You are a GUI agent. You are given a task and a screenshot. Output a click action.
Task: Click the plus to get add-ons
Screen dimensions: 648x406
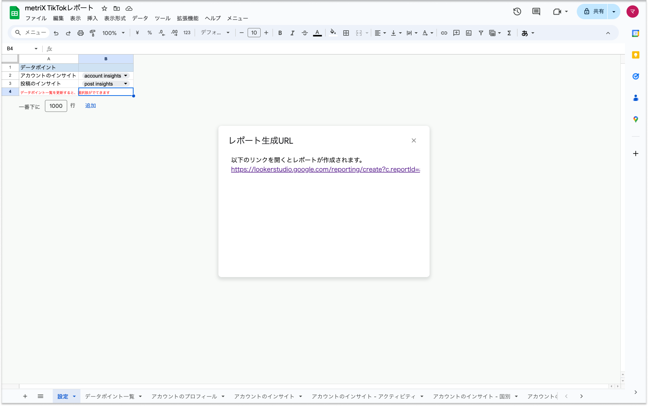click(x=636, y=153)
